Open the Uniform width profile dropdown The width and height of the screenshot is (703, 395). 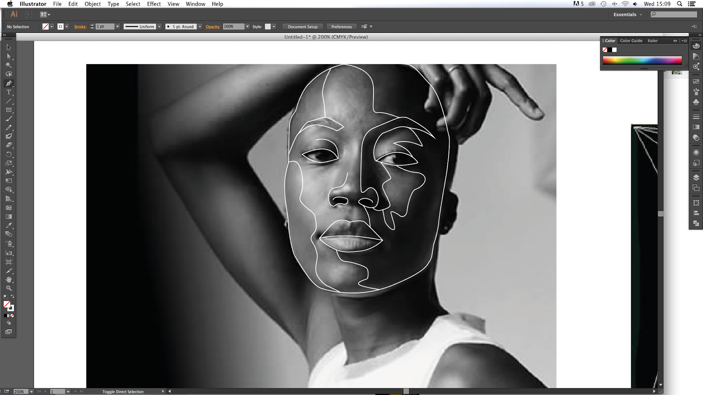(x=159, y=27)
